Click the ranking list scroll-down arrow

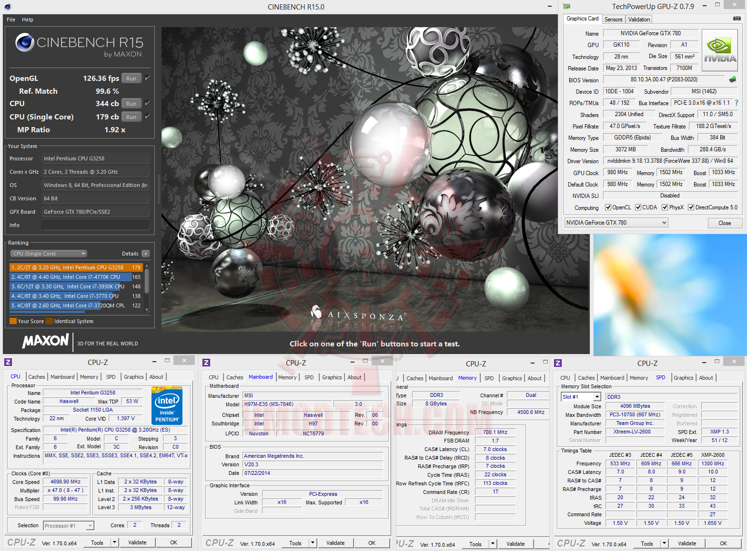tap(147, 310)
